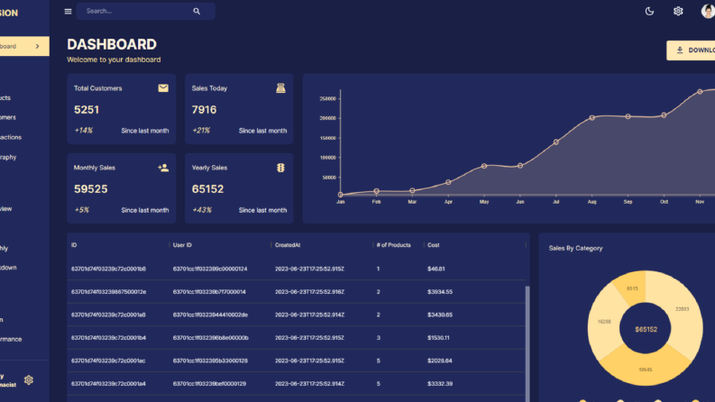Click the search magnifier icon
The width and height of the screenshot is (715, 402).
click(x=197, y=12)
